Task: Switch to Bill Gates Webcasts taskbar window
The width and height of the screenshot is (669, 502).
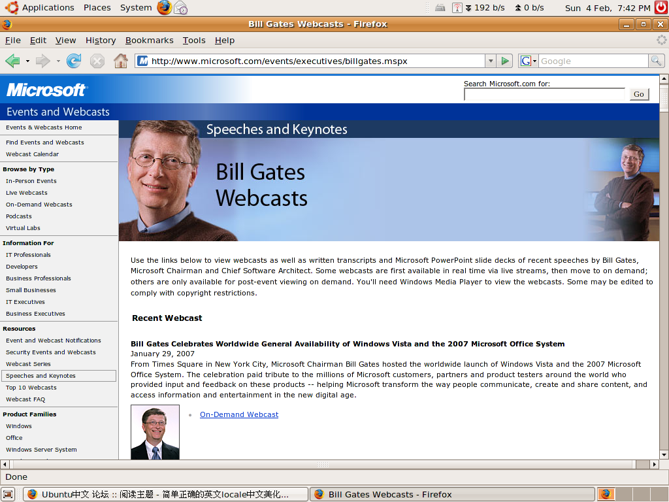Action: (452, 494)
